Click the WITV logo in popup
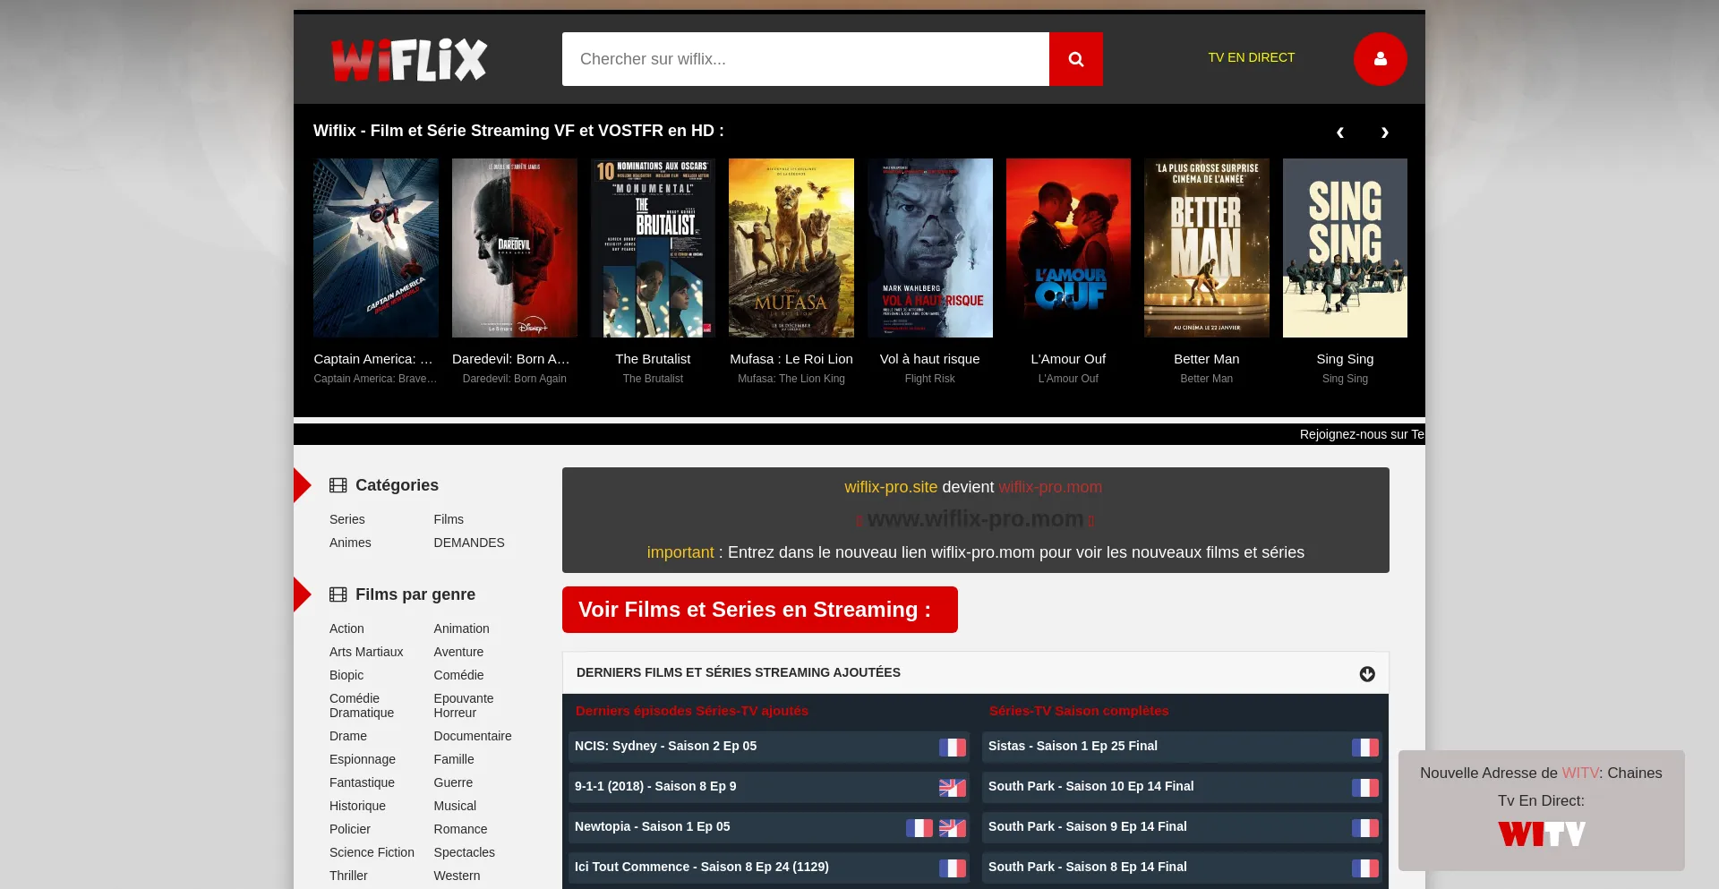Screen dimensions: 1719x889 pos(1541,834)
